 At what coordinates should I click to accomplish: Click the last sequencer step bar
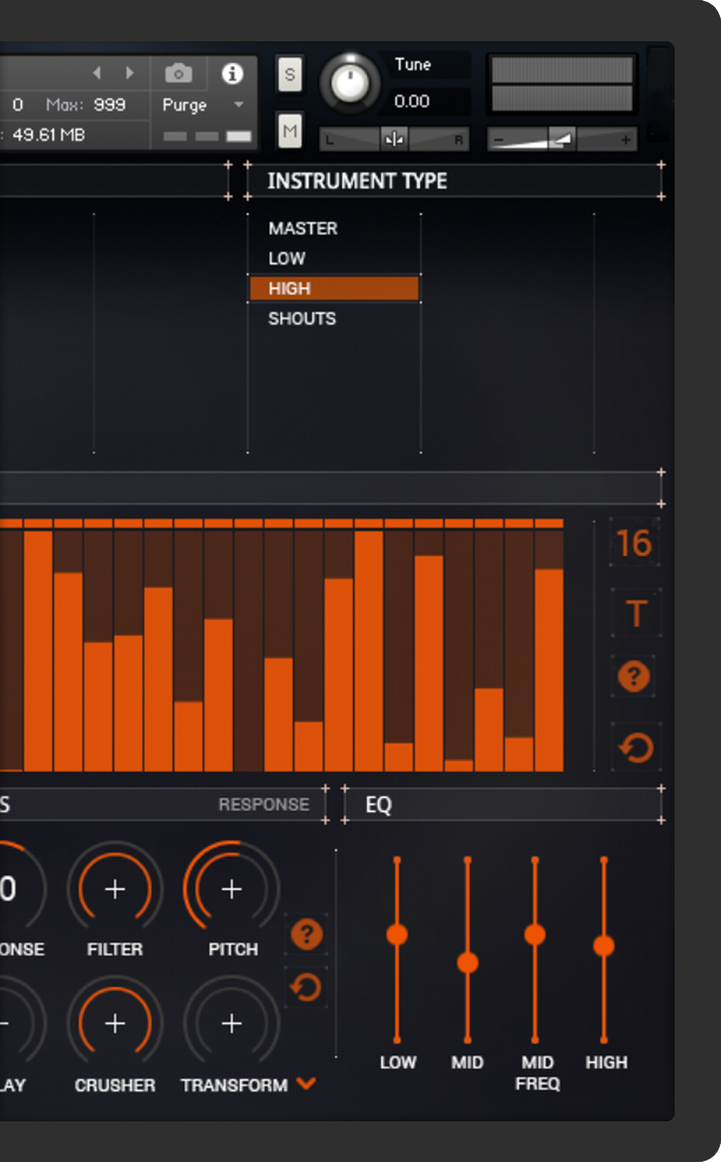point(549,670)
